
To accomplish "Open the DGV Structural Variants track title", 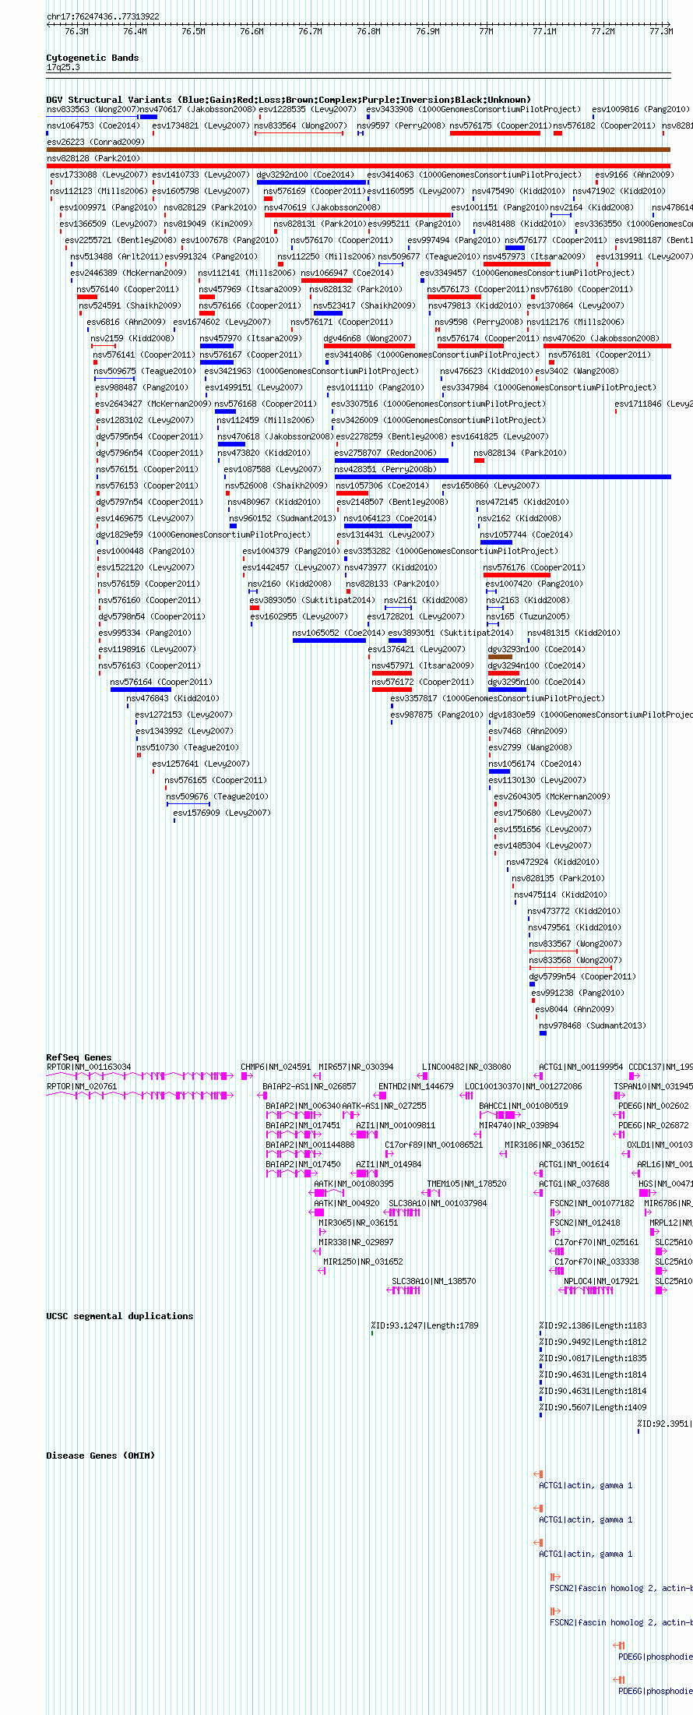I will pos(288,100).
